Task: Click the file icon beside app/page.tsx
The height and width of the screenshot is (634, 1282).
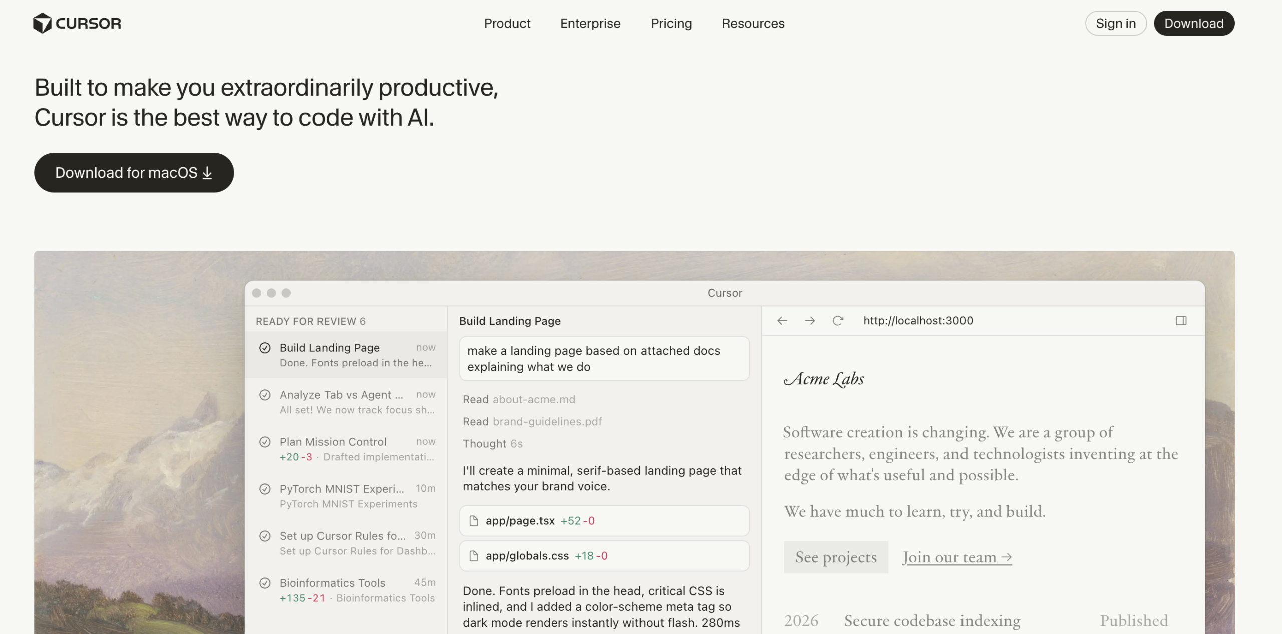Action: (x=473, y=521)
